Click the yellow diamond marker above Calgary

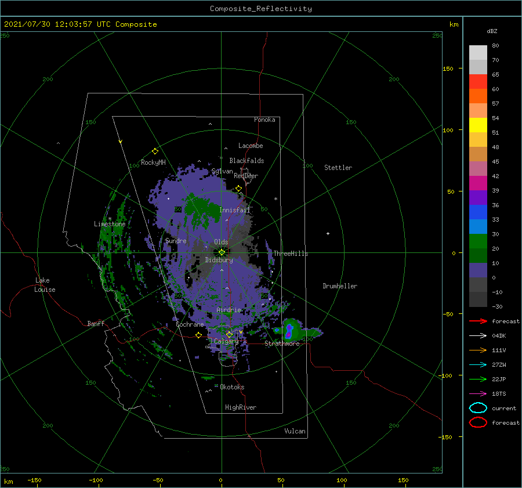229,334
